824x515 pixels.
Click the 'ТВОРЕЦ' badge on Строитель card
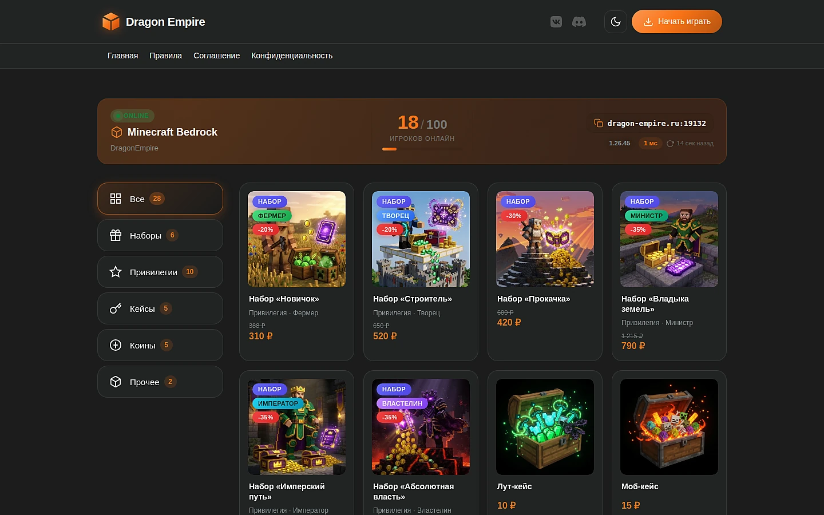(x=395, y=216)
